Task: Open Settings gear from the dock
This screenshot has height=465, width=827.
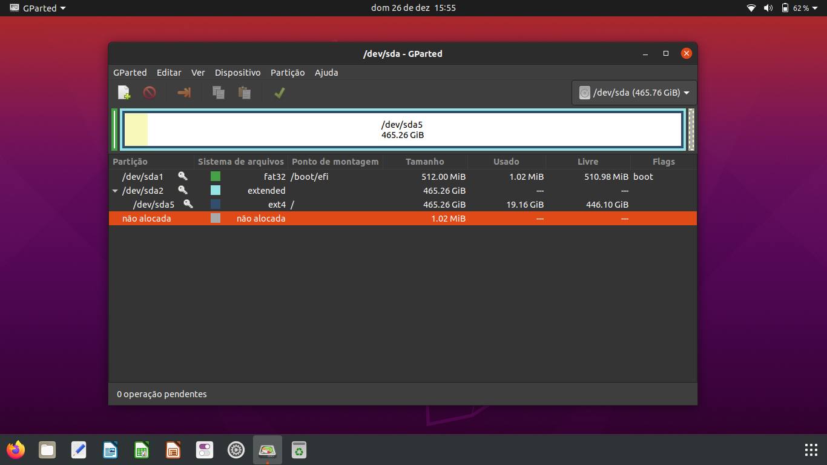Action: 236,450
